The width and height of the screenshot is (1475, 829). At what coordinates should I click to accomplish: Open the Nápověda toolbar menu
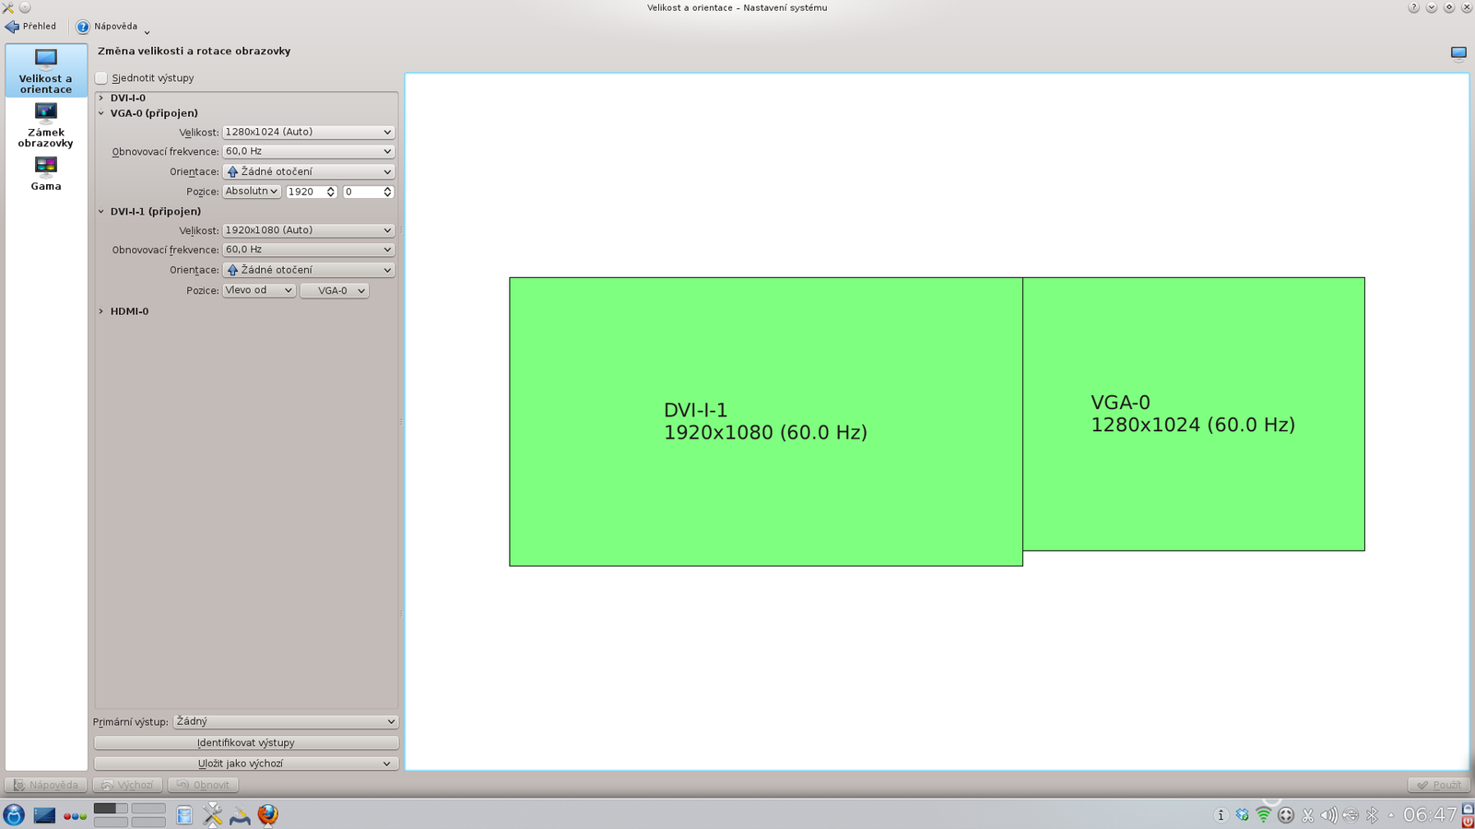pyautogui.click(x=112, y=27)
